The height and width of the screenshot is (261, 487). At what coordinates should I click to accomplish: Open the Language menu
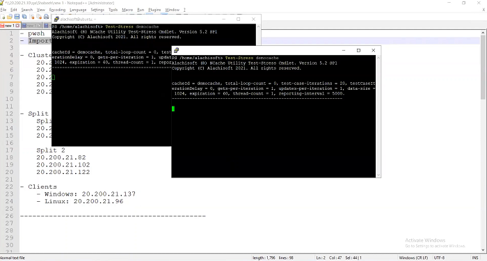(x=78, y=10)
